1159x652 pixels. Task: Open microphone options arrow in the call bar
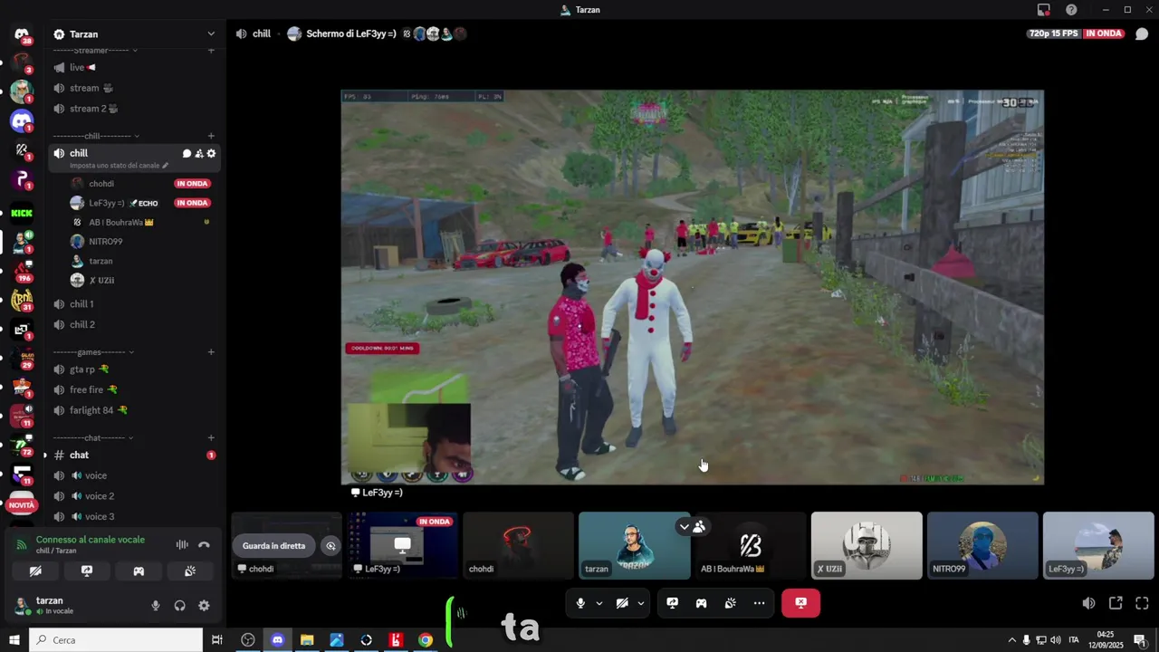[599, 603]
